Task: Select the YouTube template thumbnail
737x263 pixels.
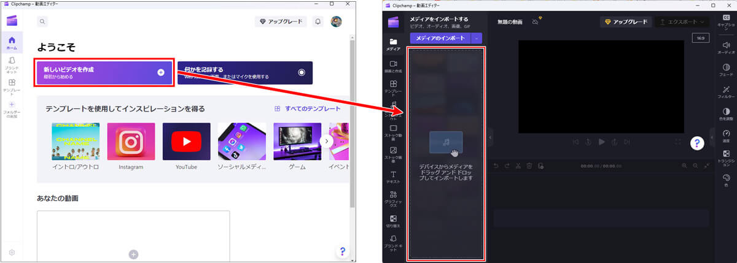Action: [x=186, y=141]
